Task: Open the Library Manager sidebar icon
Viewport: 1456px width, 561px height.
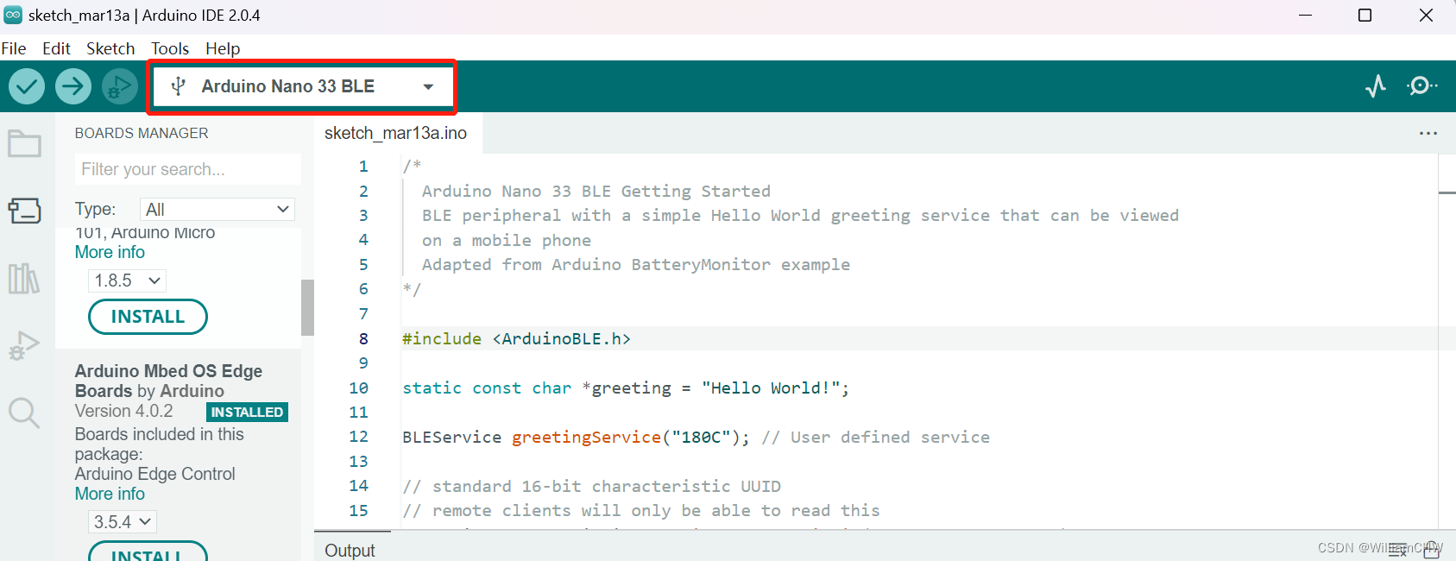Action: click(24, 279)
